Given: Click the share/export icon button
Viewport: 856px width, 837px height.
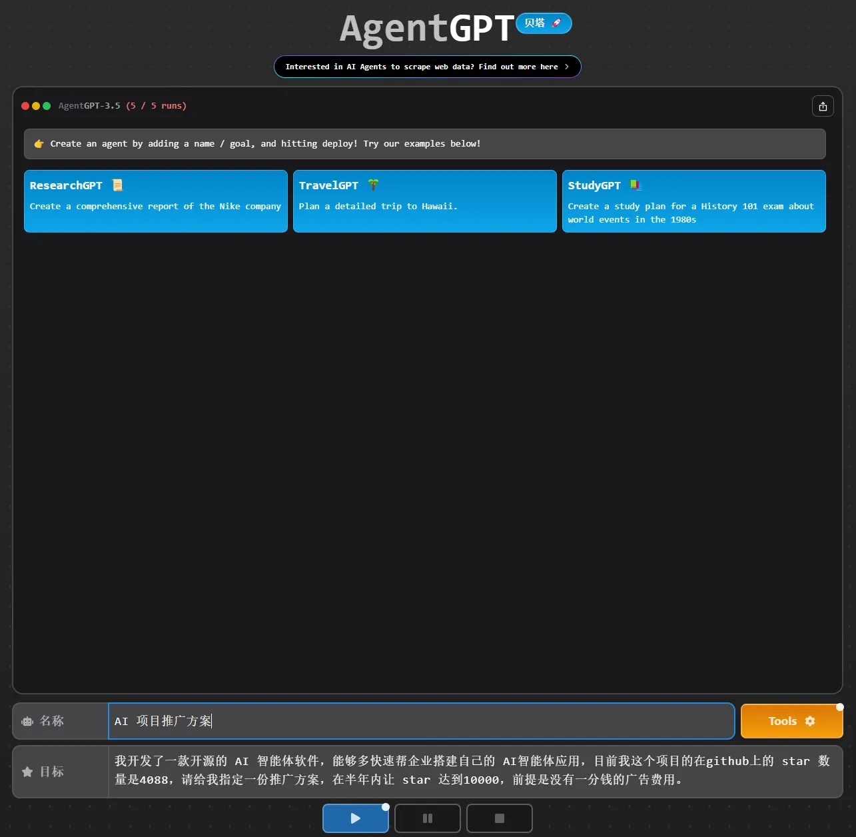Looking at the screenshot, I should point(823,106).
